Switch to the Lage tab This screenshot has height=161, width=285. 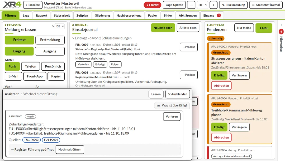click(26, 16)
